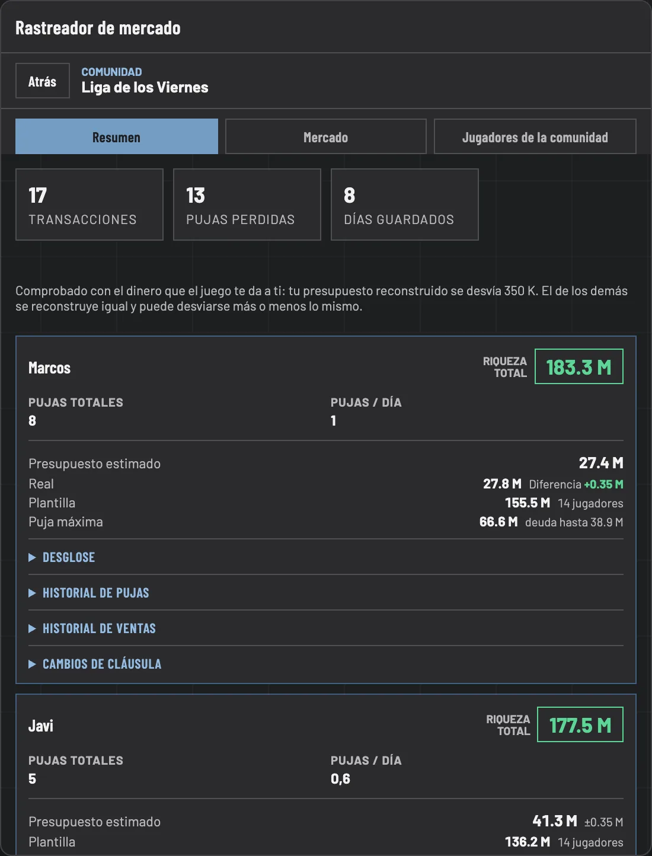Click Marcos's Presupuesto estimado label
The image size is (652, 856).
pos(94,464)
